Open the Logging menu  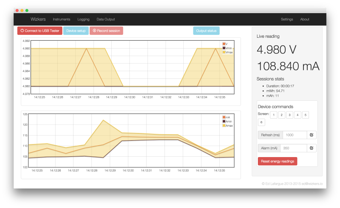click(83, 19)
